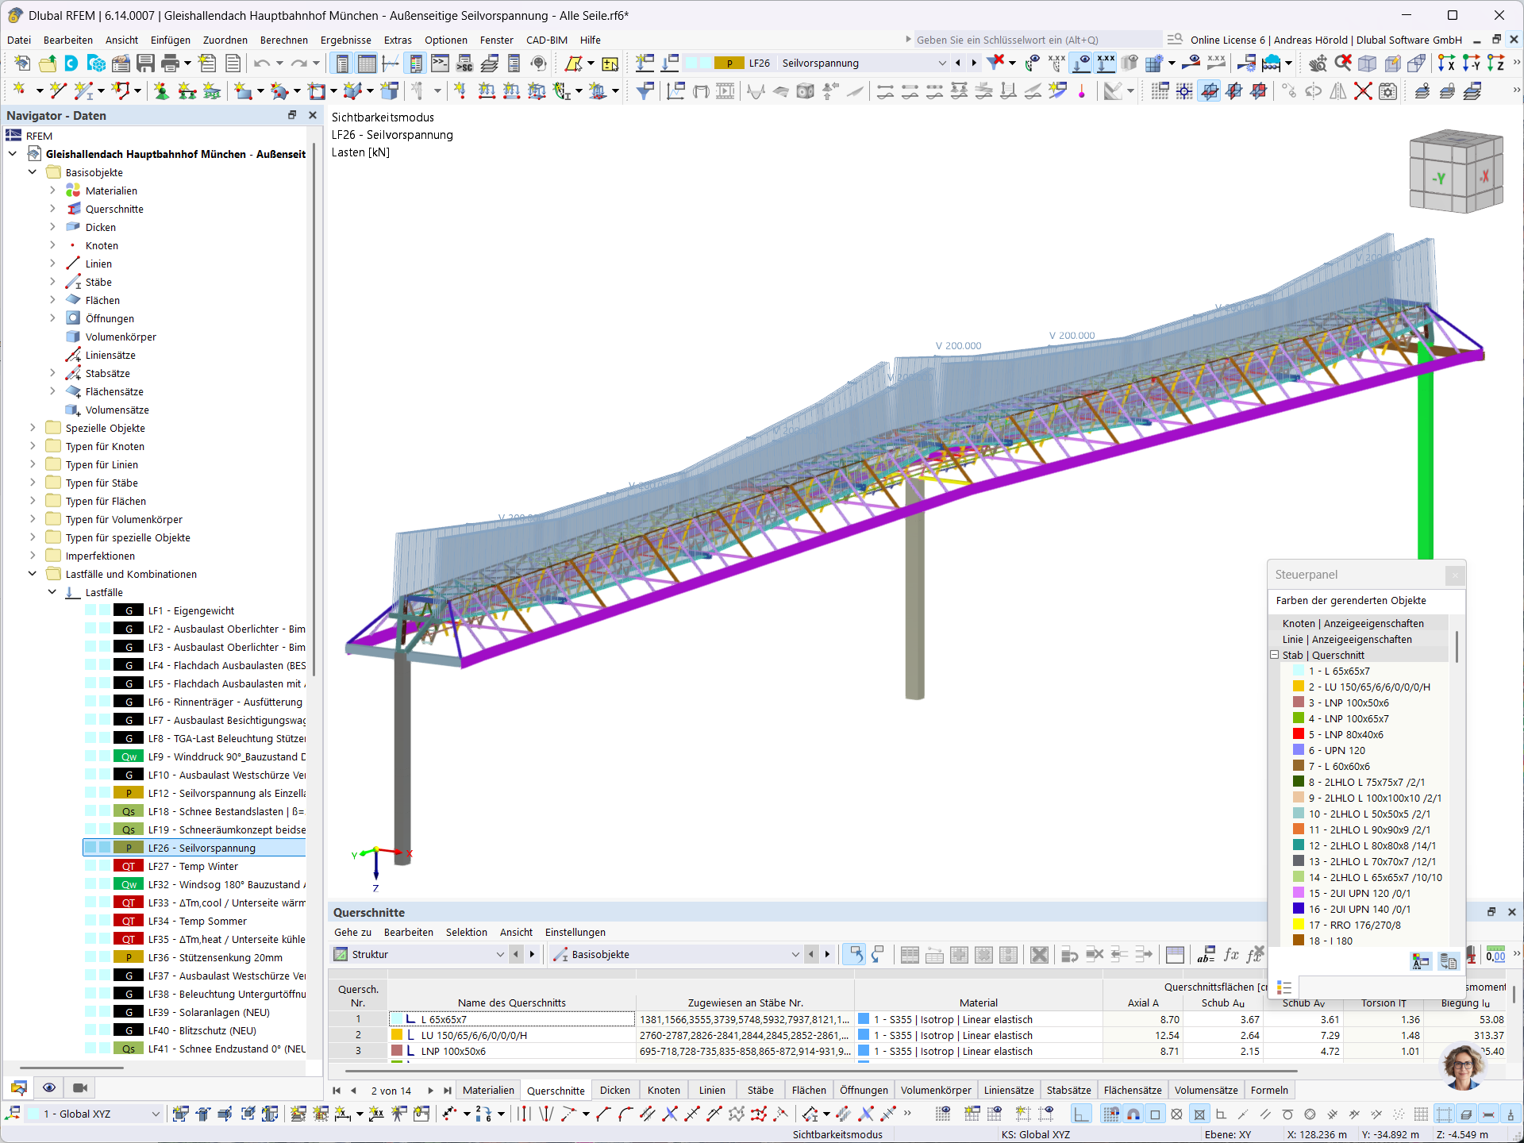
Task: Switch to the Materialien tab
Action: (488, 1090)
